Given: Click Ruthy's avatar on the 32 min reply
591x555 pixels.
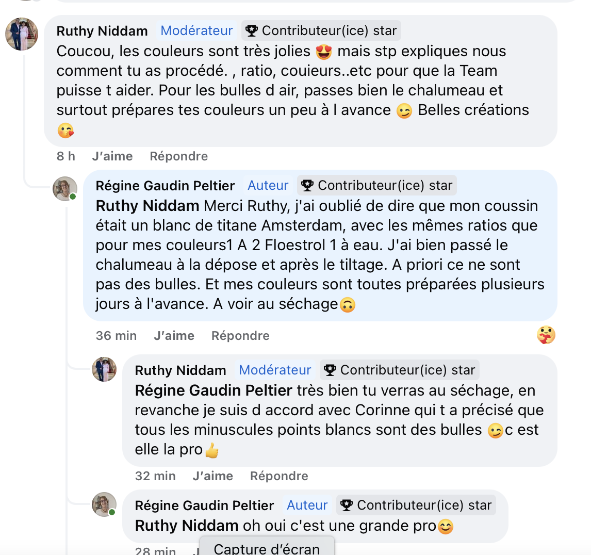Looking at the screenshot, I should (104, 369).
